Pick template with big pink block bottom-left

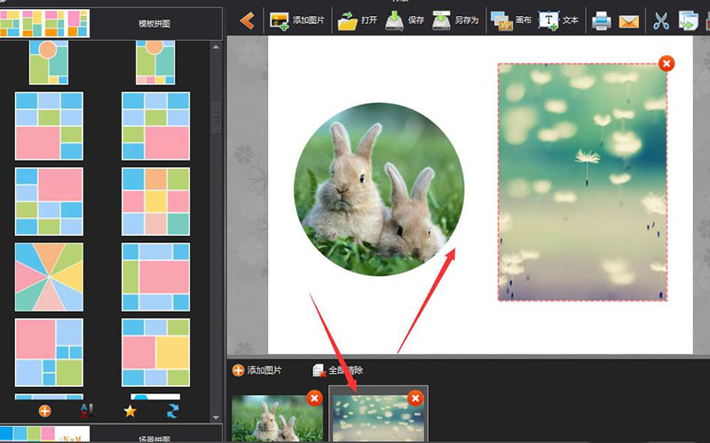click(x=49, y=126)
